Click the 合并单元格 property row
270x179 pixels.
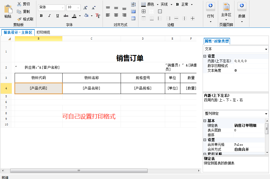[234, 145]
